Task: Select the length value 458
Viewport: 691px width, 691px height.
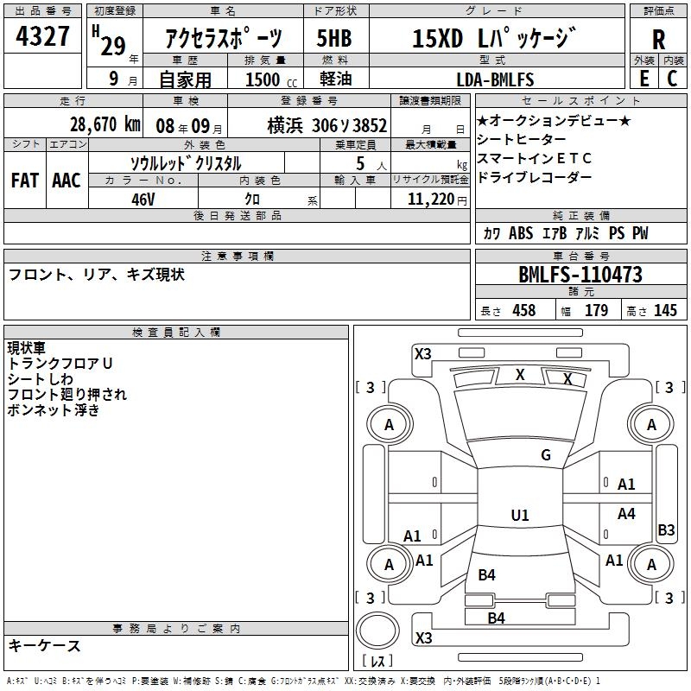Action: [x=524, y=310]
